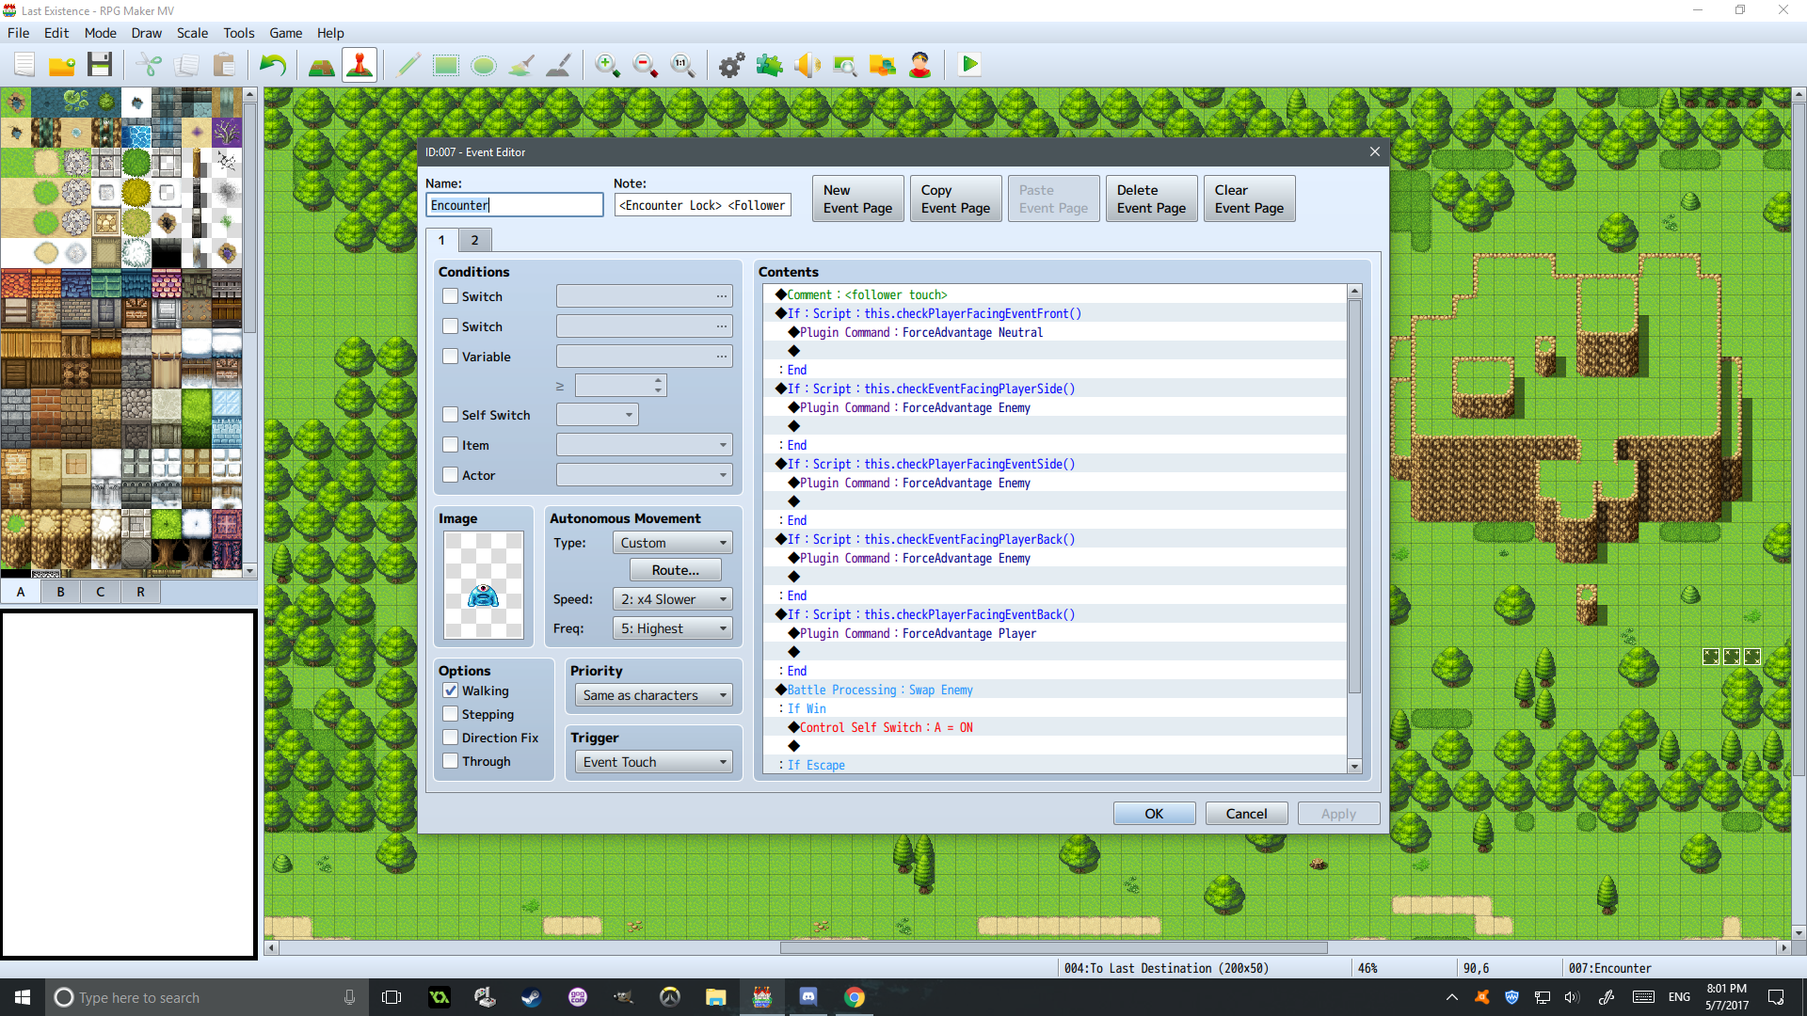Screen dimensions: 1807x1016
Task: Click the Zoom Out magnifier icon
Action: (x=644, y=65)
